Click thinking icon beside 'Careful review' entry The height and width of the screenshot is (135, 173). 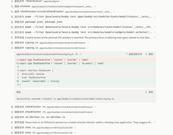tap(12, 38)
